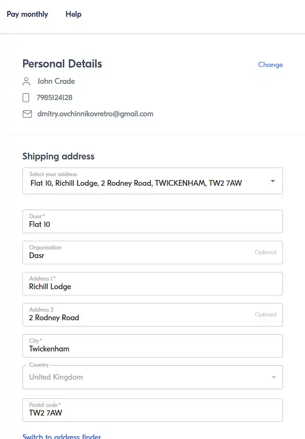This screenshot has width=305, height=439.
Task: Click into the Organisation field with Dasr
Action: (153, 253)
